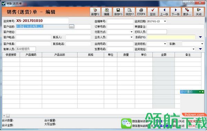207x131 pixels.
Task: Click the horizontal scrollbar thumb
Action: [8, 116]
